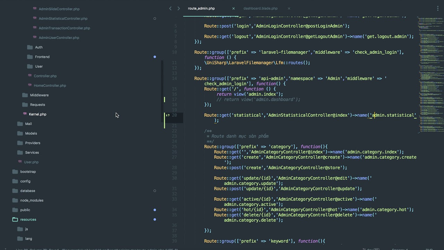Expand the config folder
444x250 pixels.
(25, 181)
